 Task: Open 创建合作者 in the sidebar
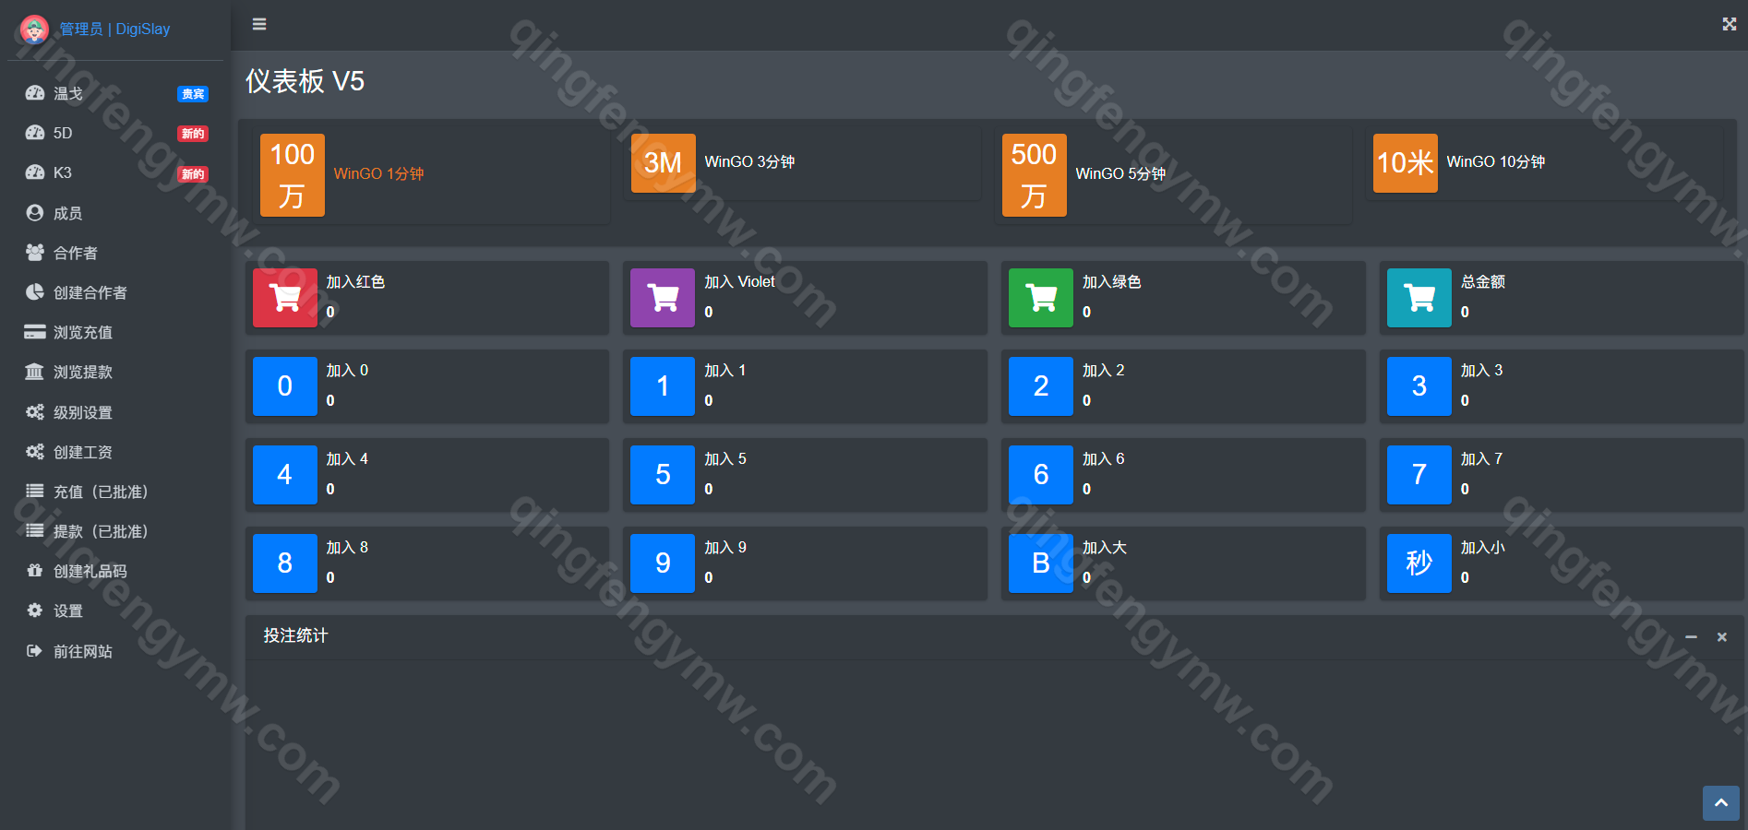click(x=115, y=292)
